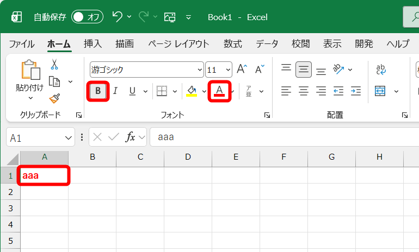Open the ファイル tab
419x252 pixels.
22,44
